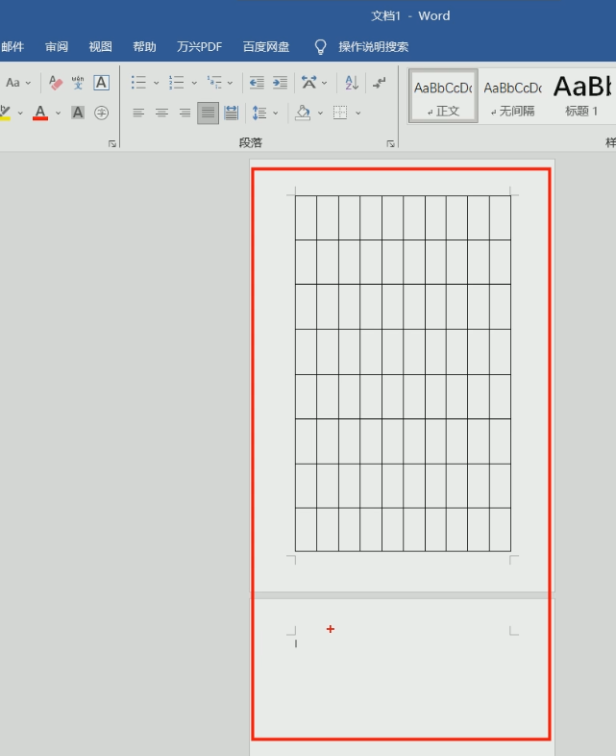
Task: Expand the highlight color dropdown arrow
Action: click(x=20, y=113)
